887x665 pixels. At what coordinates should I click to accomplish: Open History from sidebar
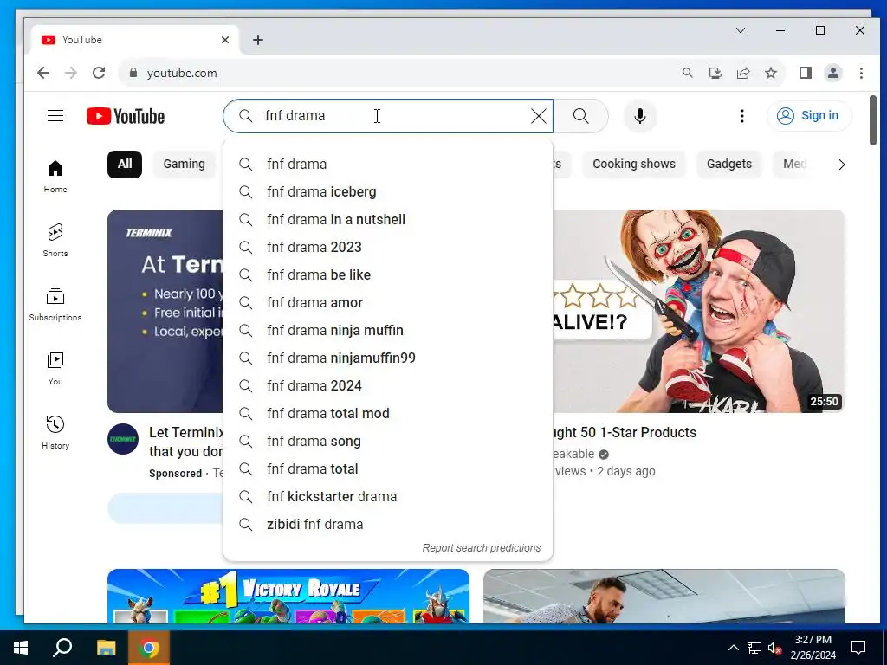click(55, 433)
